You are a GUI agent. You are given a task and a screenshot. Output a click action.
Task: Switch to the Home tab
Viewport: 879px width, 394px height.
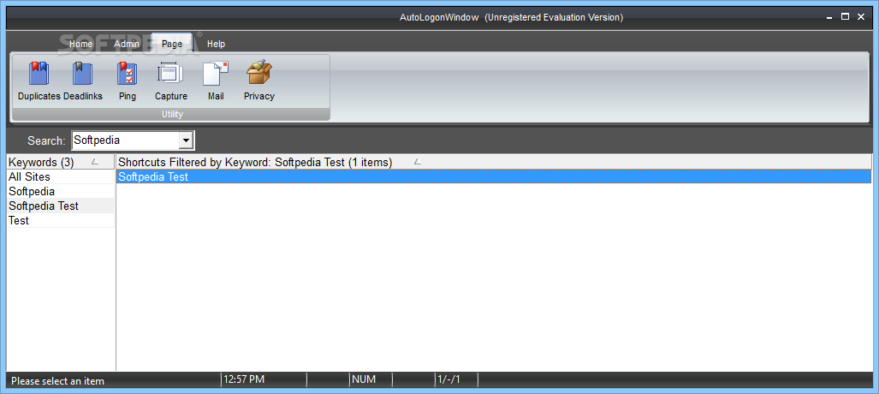80,44
